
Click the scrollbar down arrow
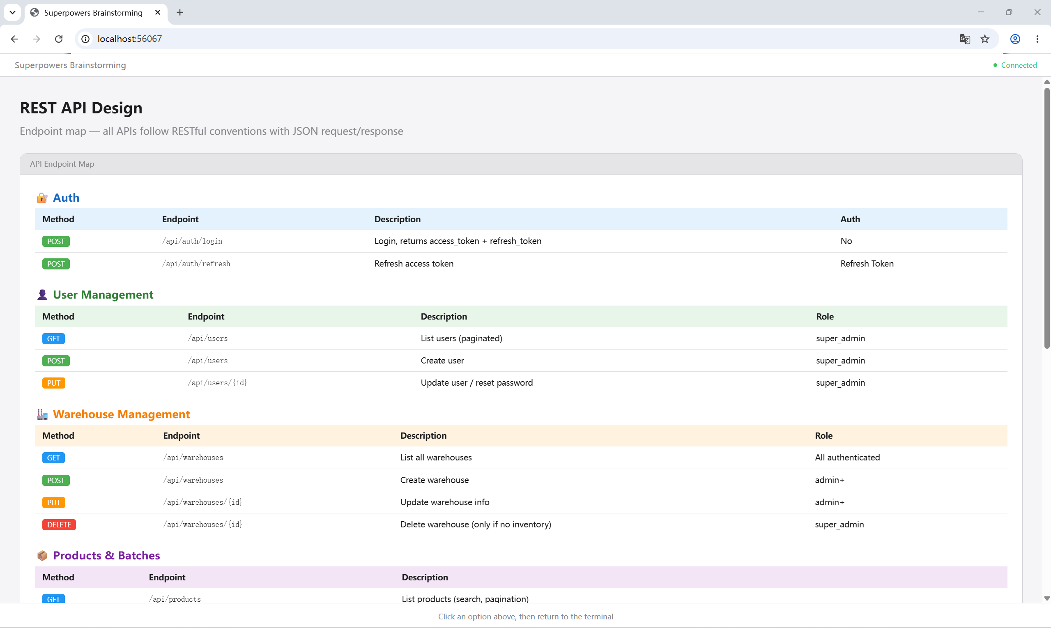[x=1047, y=598]
